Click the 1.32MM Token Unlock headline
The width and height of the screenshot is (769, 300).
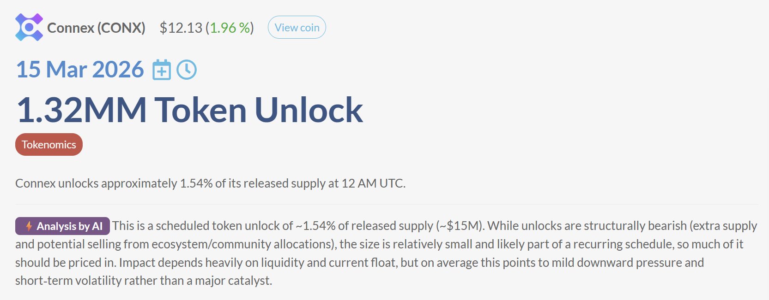[189, 110]
